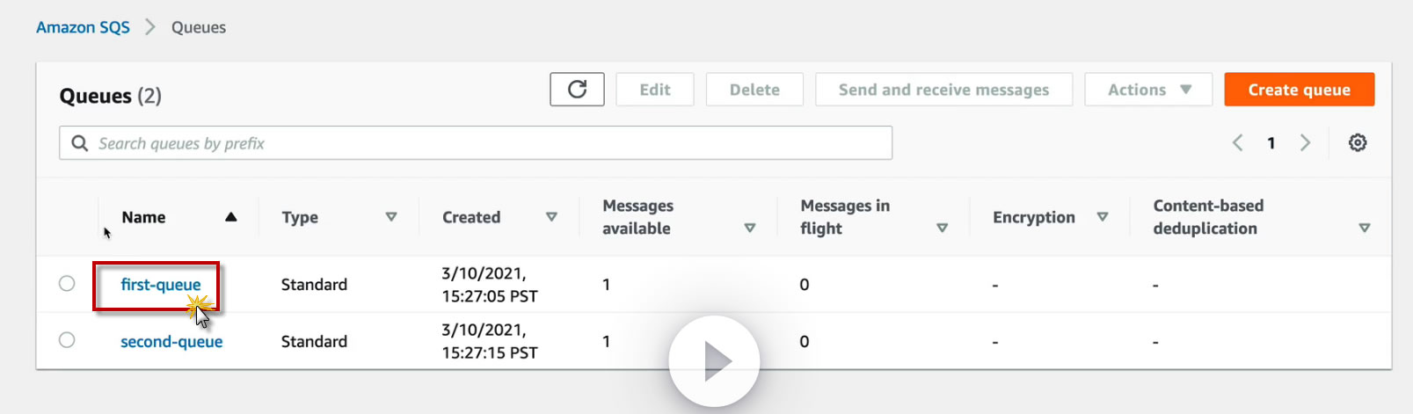Sort by Messages in flight arrow
Screen dimensions: 1413x414
pos(942,229)
